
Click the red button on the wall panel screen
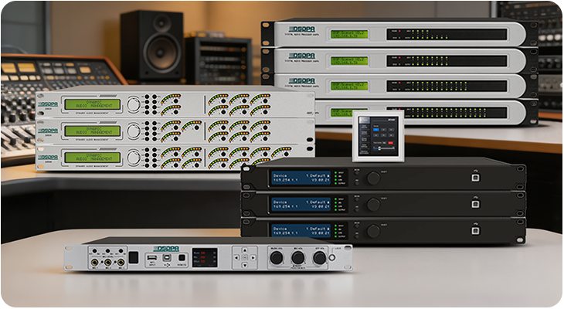coord(391,143)
